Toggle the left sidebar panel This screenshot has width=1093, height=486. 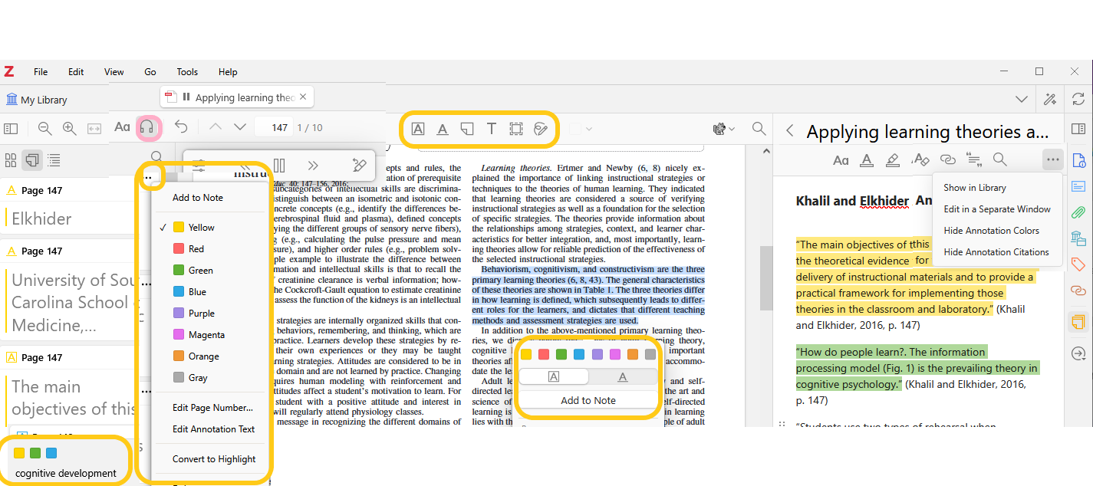[11, 129]
